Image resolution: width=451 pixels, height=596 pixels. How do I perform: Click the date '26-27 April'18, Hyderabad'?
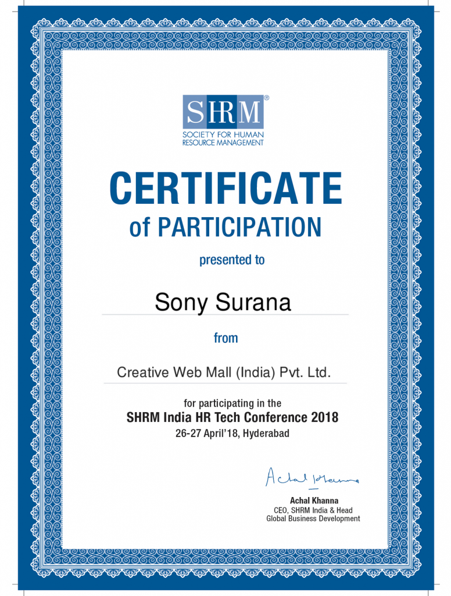[232, 433]
